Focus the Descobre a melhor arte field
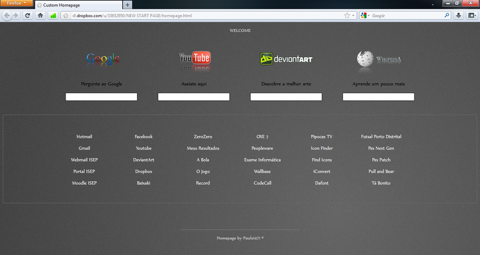Viewport: 480px width, 255px height. pyautogui.click(x=286, y=97)
